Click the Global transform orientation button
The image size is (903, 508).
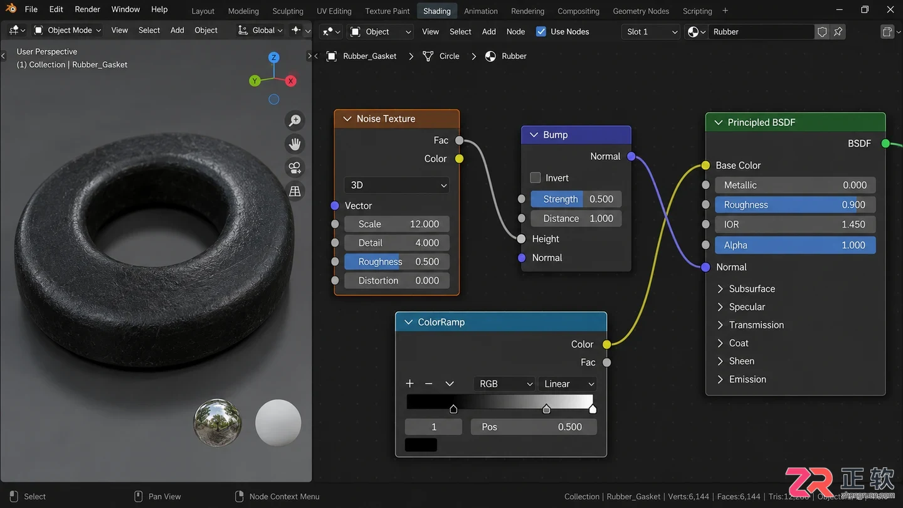click(260, 30)
